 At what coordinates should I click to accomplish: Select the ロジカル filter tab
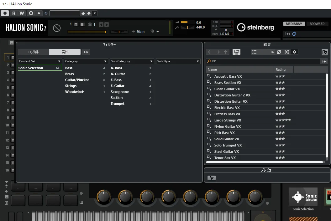pos(34,52)
